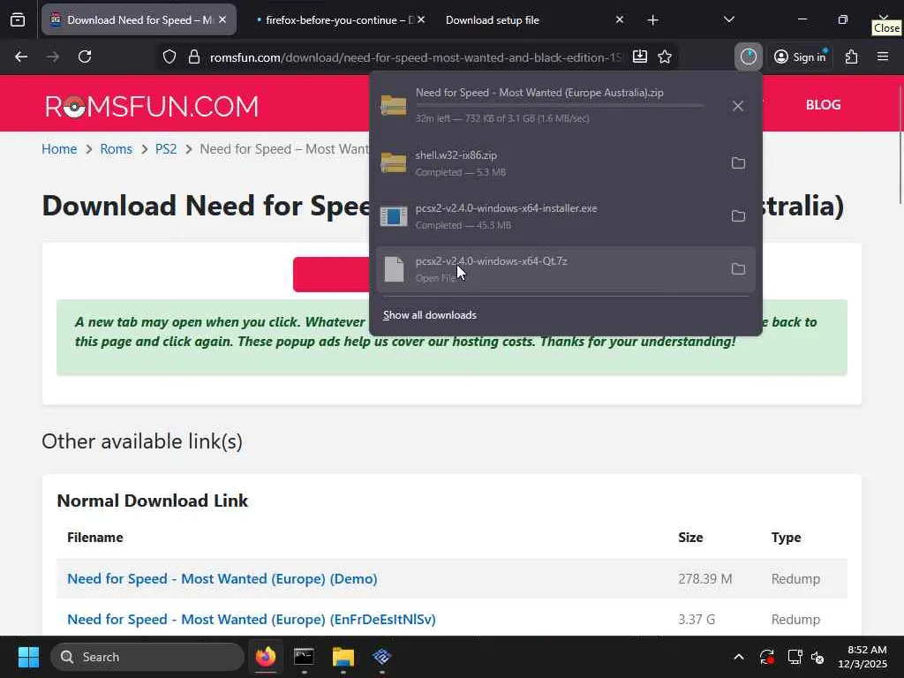The image size is (904, 678).
Task: Show pcsx2 Qt.7z file in folder
Action: (738, 269)
